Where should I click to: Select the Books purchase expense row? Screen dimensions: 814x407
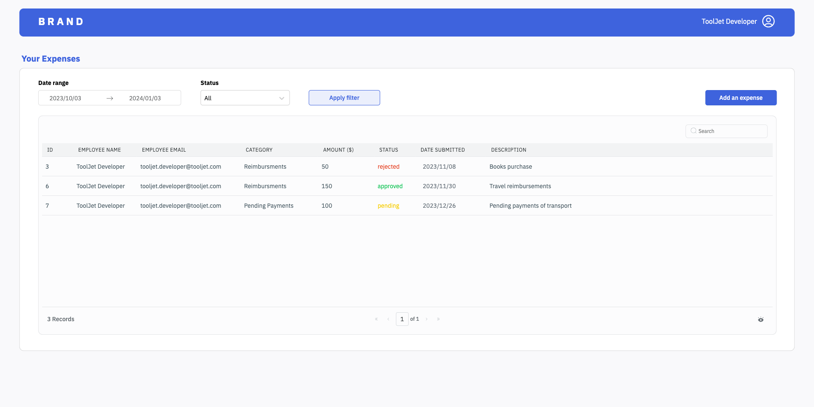510,167
